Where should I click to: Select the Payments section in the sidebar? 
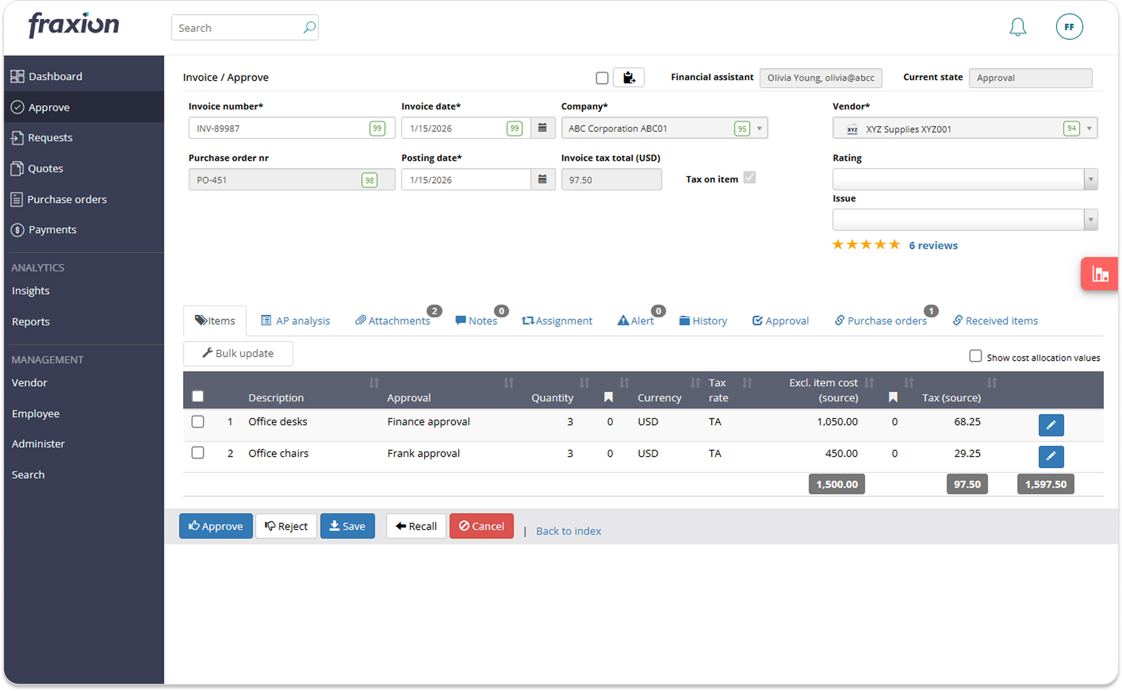coord(52,230)
